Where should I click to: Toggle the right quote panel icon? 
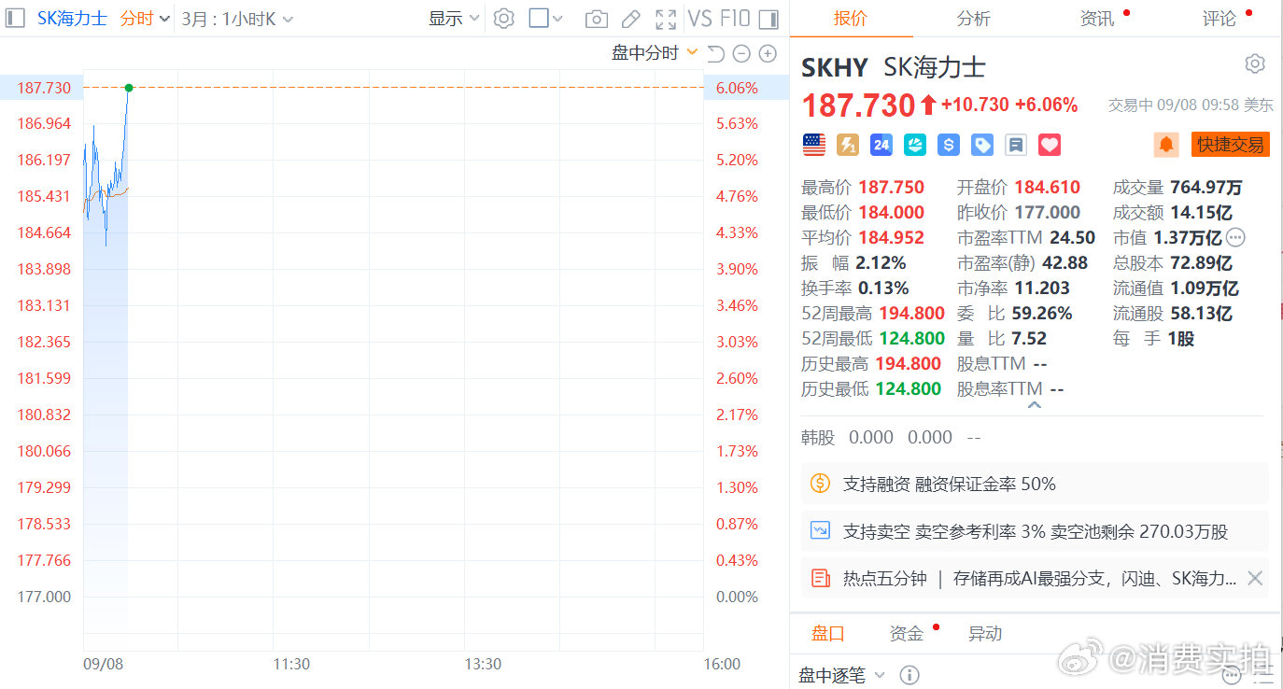[x=768, y=19]
